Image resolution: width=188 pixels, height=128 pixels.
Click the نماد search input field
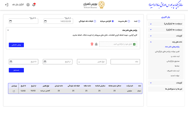pos(125,62)
